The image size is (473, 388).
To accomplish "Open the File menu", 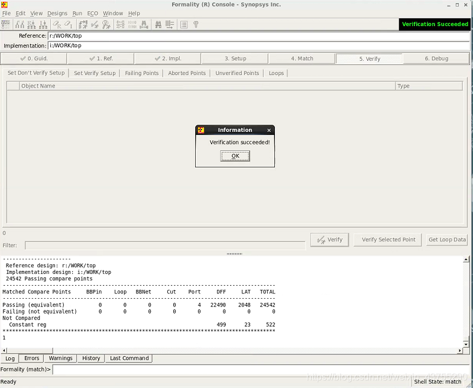I will (x=6, y=13).
